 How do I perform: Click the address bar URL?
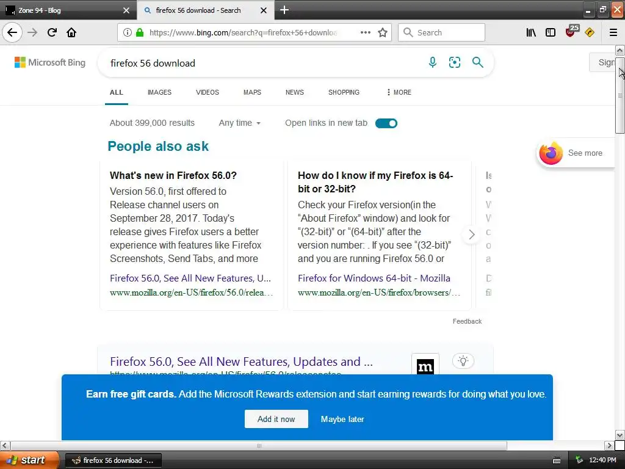click(243, 32)
